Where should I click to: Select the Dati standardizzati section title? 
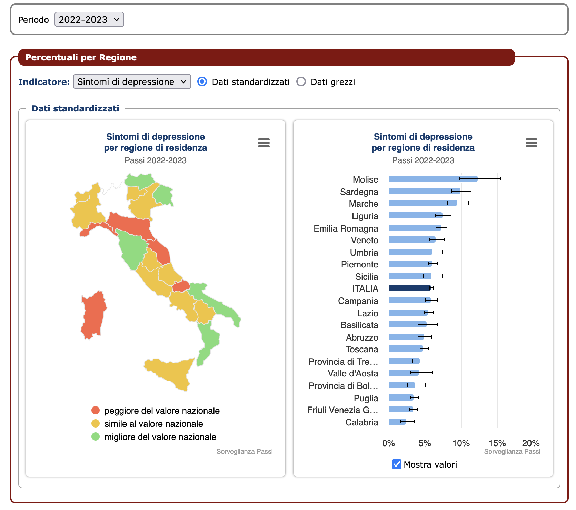(75, 108)
